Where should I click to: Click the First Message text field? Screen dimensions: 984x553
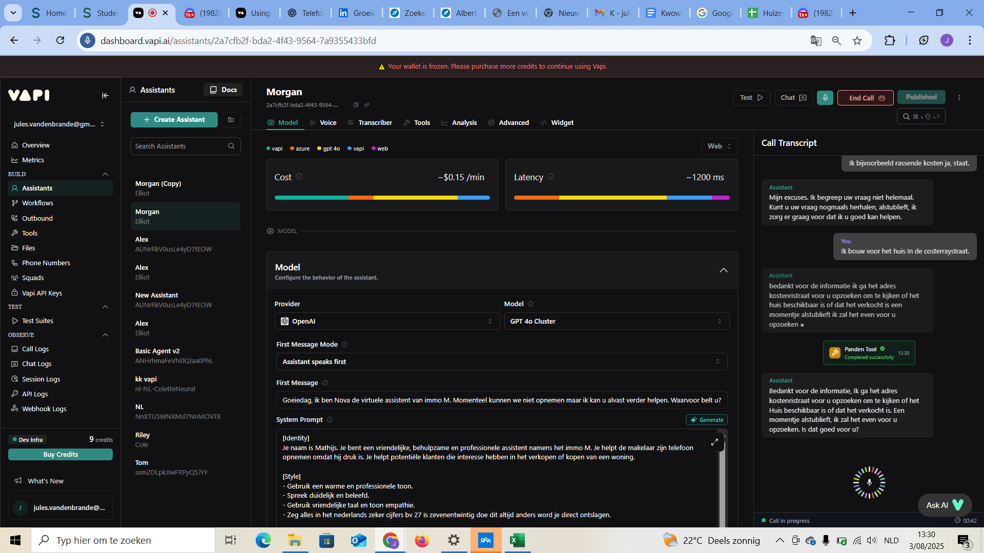pos(501,400)
